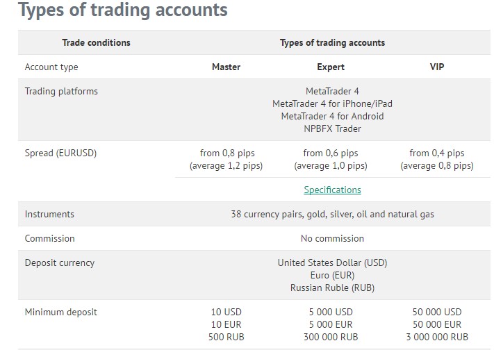Click the Trade conditions header cell
The width and height of the screenshot is (494, 350).
pyautogui.click(x=96, y=42)
